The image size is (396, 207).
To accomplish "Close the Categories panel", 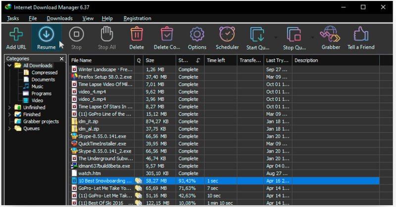I will [x=61, y=59].
